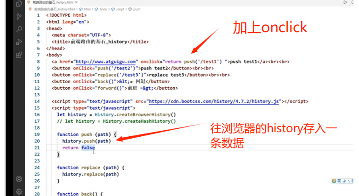Click 'history.push(path)' on line 20
Screen dimensions: 359x196
tap(87, 141)
